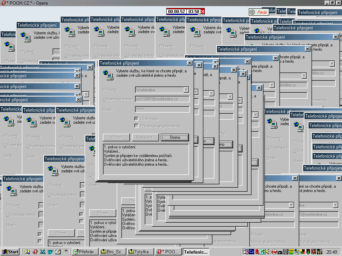
Task: Expand the Worldonline Připojení dropdown in front dialog
Action: (186, 90)
